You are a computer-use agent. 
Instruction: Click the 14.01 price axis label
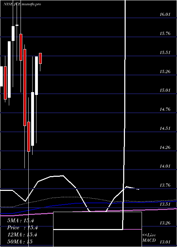pyautogui.click(x=165, y=166)
